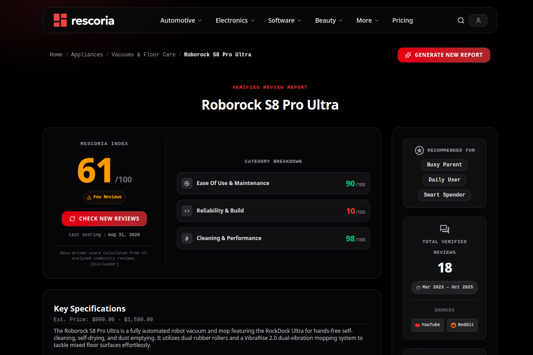Viewport: 533px width, 355px height.
Task: Open Vacuums & Floor Care breadcrumb
Action: click(x=143, y=55)
